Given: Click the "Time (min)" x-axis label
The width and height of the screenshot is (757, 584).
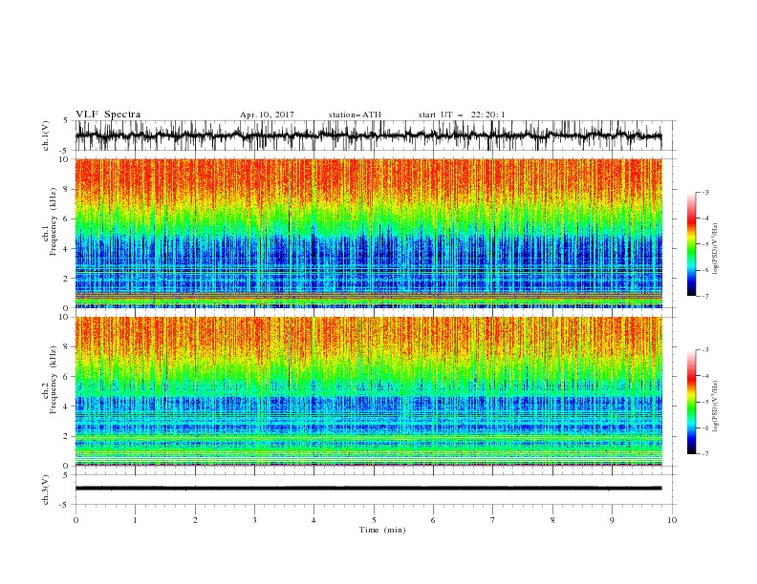Looking at the screenshot, I should 382,530.
